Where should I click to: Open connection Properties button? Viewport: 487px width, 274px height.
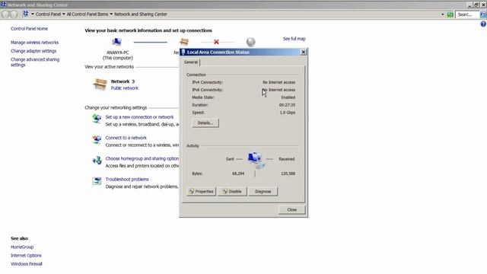(201, 191)
